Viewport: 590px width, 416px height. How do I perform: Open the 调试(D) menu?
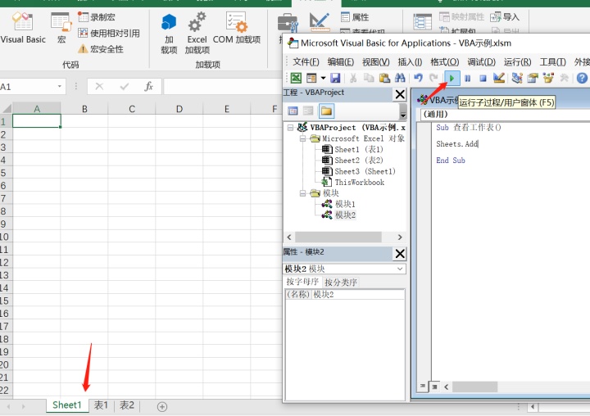[x=481, y=61]
